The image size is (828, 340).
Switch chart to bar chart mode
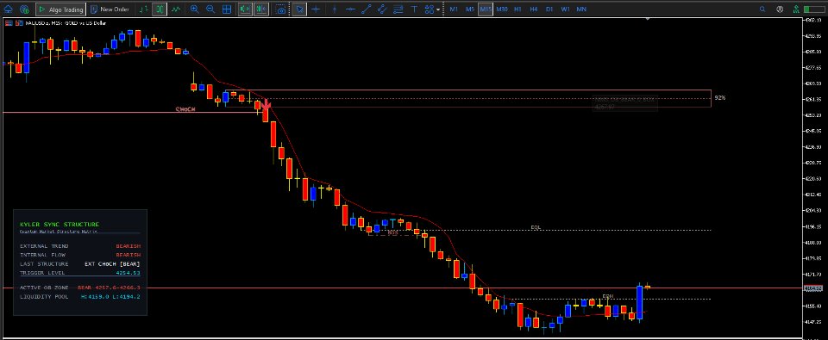coord(144,9)
